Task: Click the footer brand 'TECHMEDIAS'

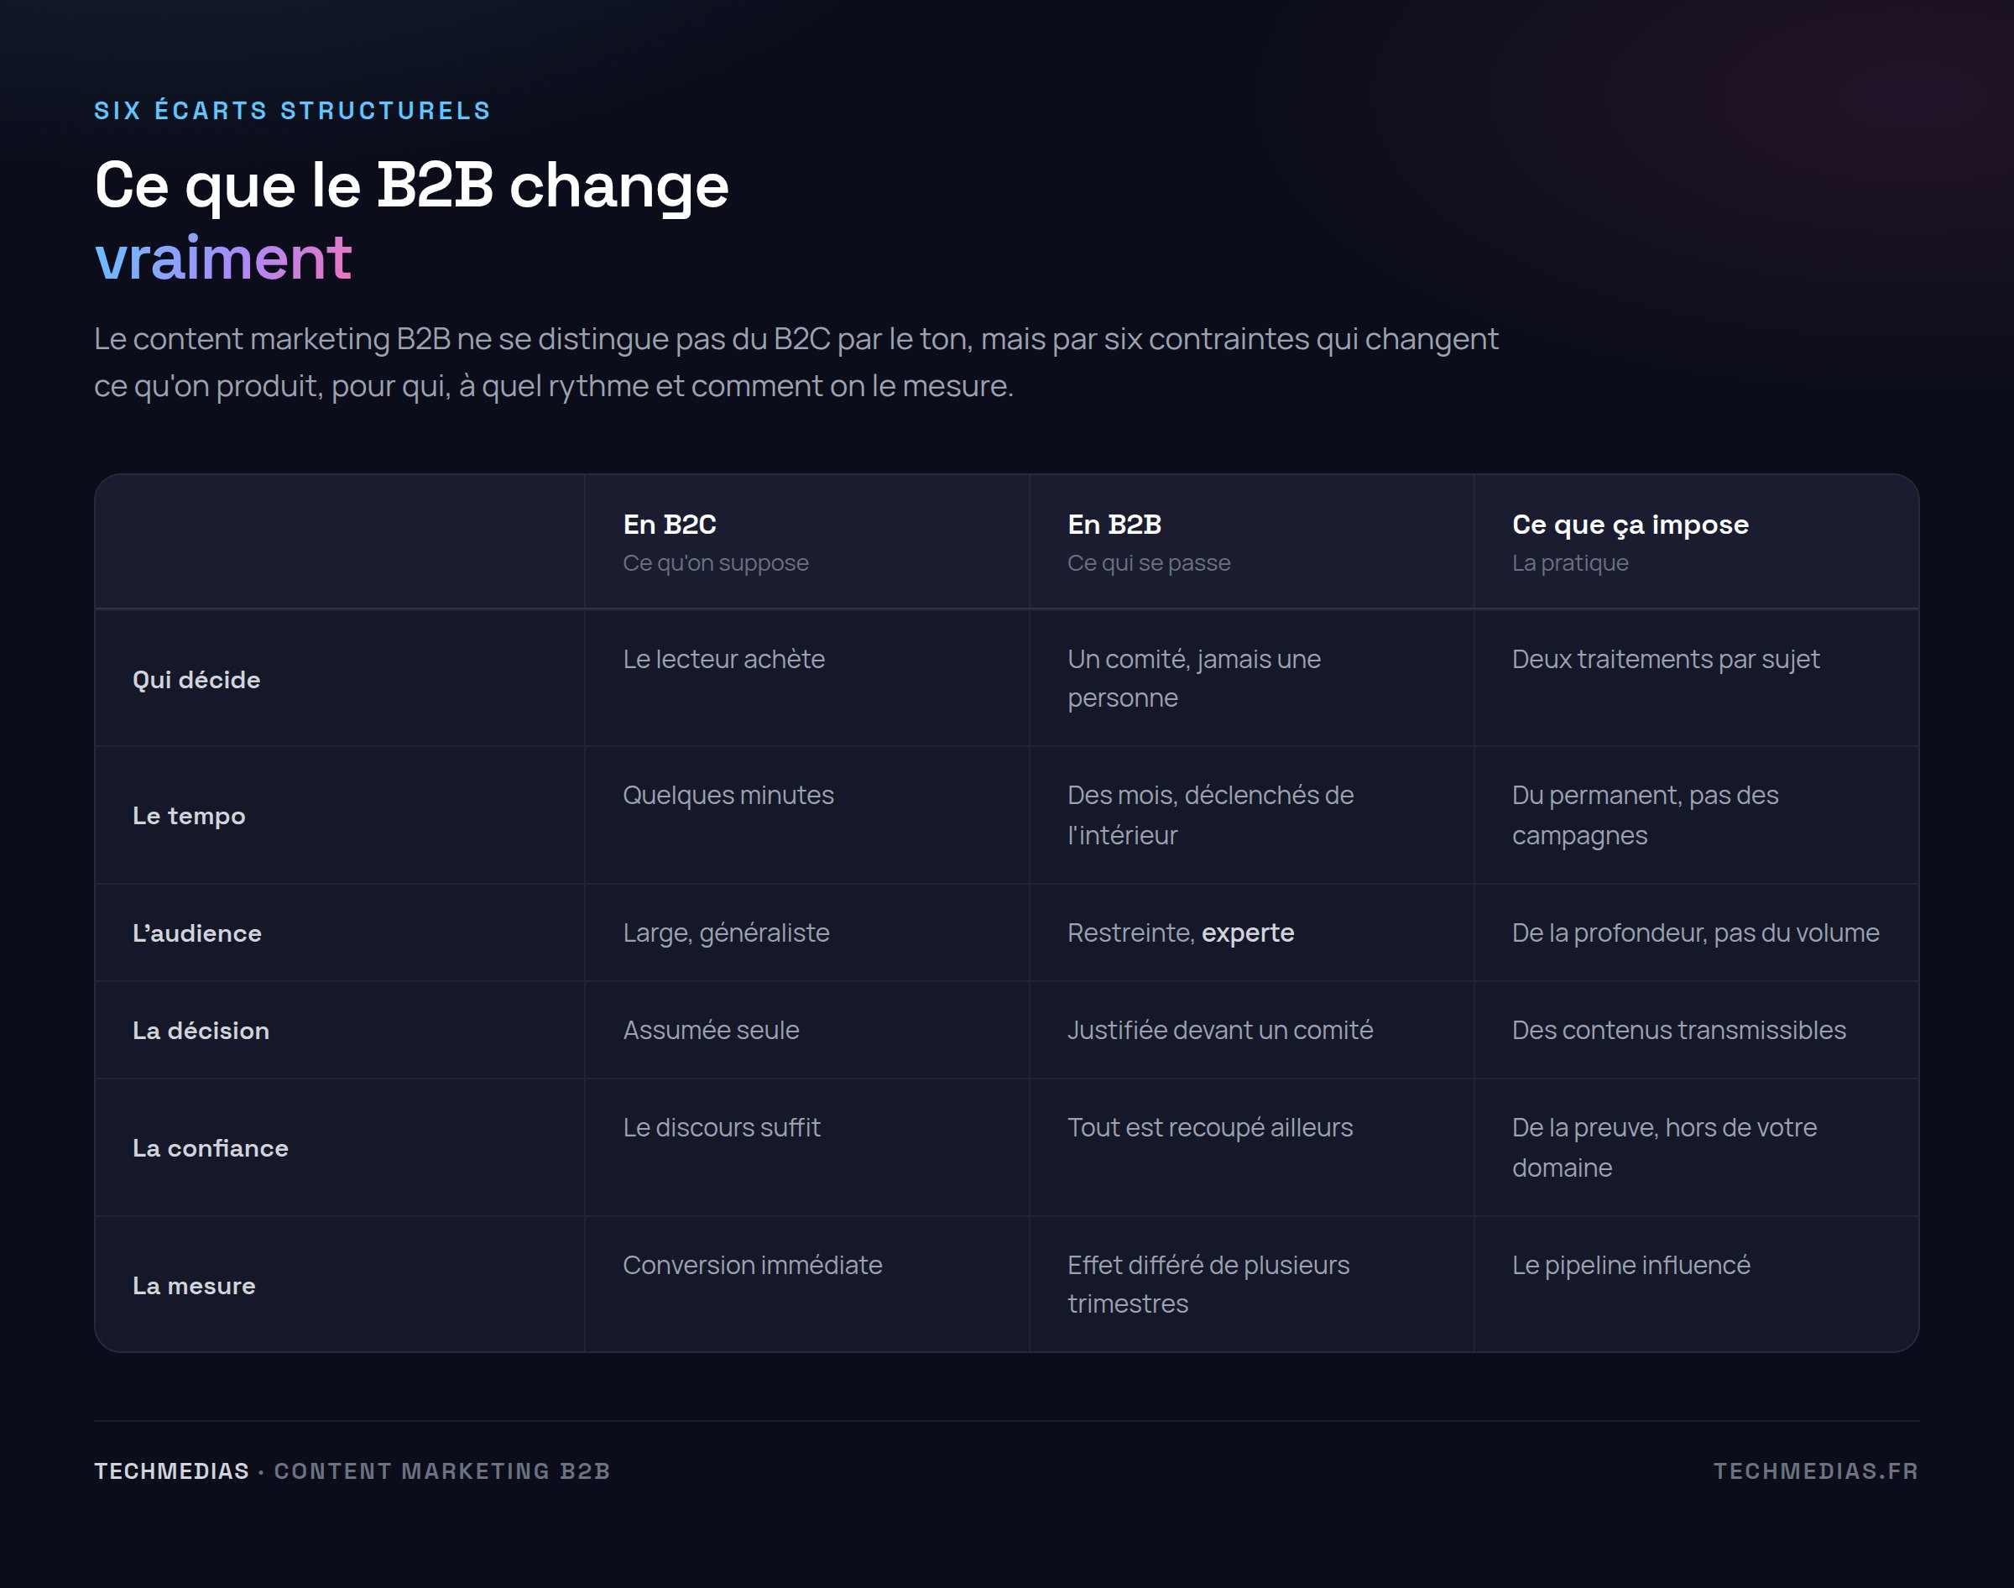Action: pyautogui.click(x=172, y=1470)
